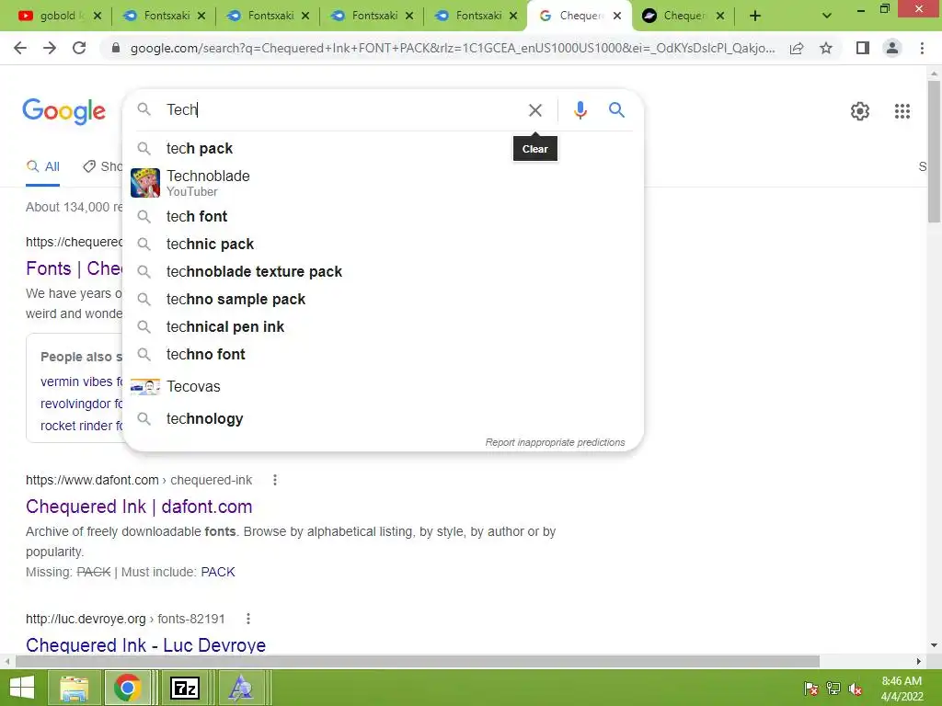Open the taskbar clock and date
This screenshot has height=706, width=942.
[902, 689]
